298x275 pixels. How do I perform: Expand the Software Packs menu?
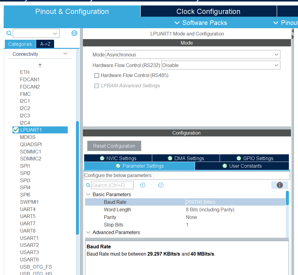[x=201, y=23]
